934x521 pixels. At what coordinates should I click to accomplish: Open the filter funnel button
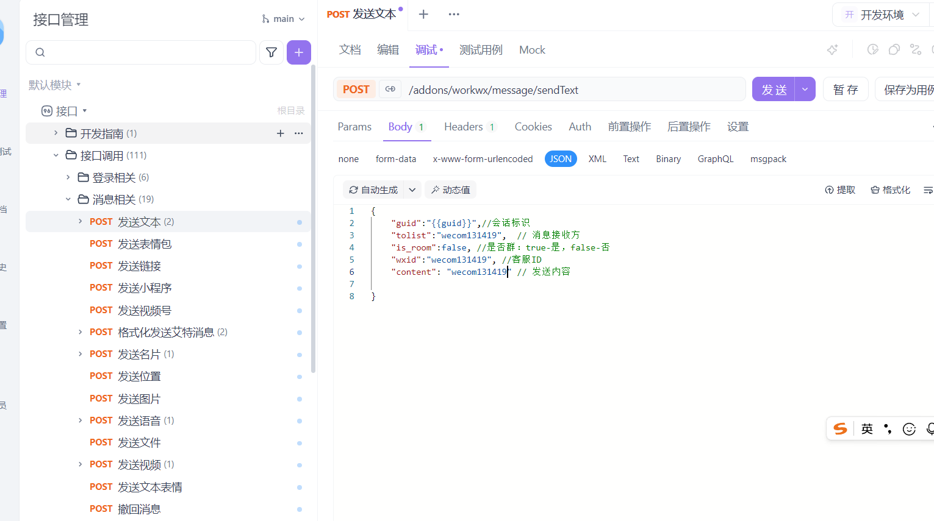pyautogui.click(x=271, y=52)
